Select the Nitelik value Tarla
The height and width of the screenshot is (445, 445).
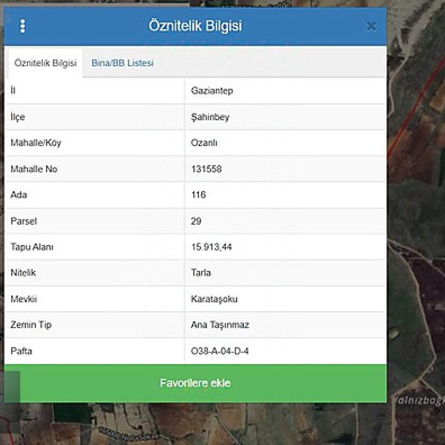201,273
